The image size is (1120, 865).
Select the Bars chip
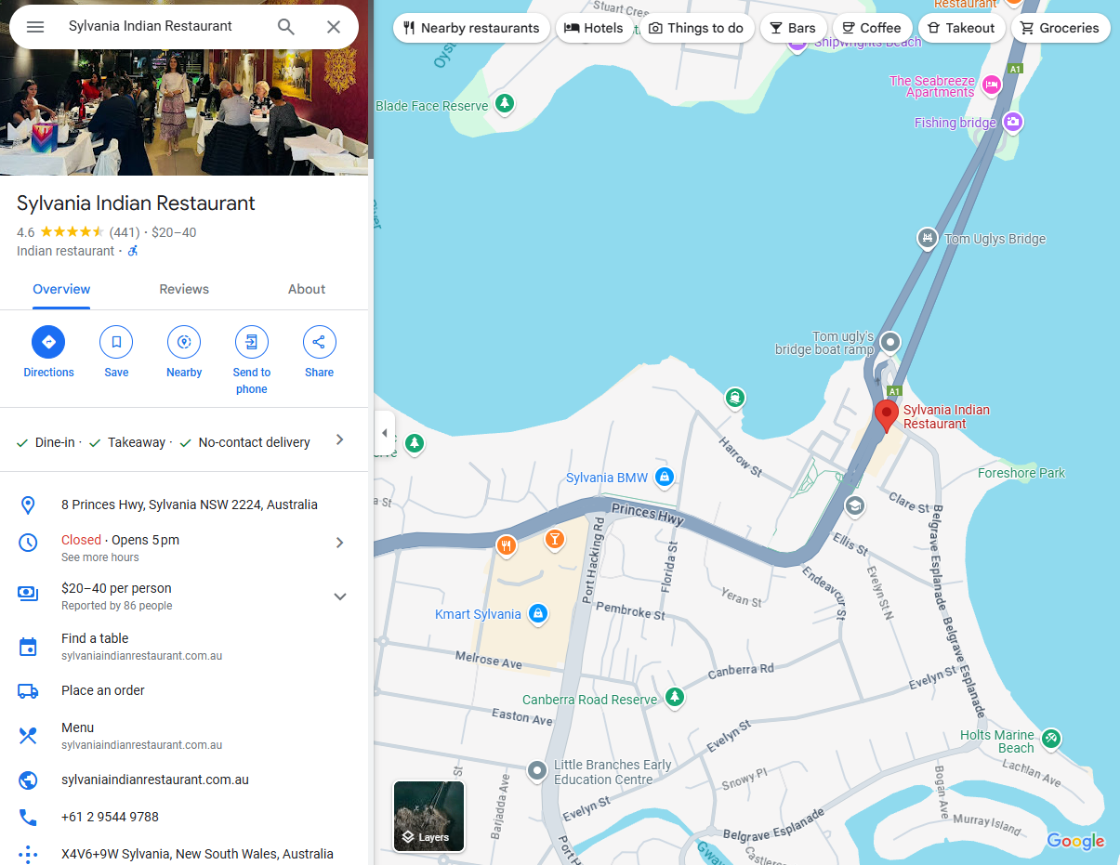click(793, 28)
